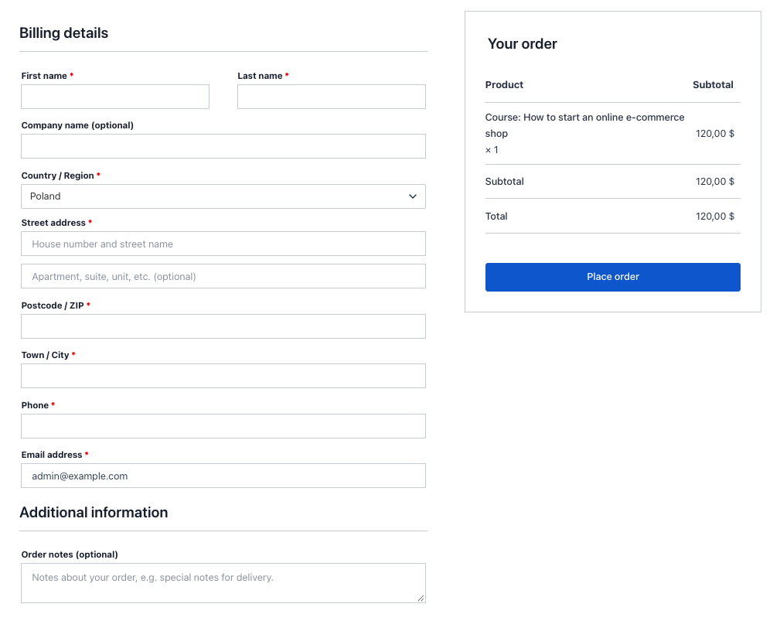Click the course product name text

pyautogui.click(x=584, y=125)
